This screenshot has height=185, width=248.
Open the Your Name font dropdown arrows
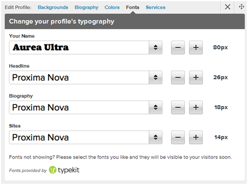coord(155,48)
